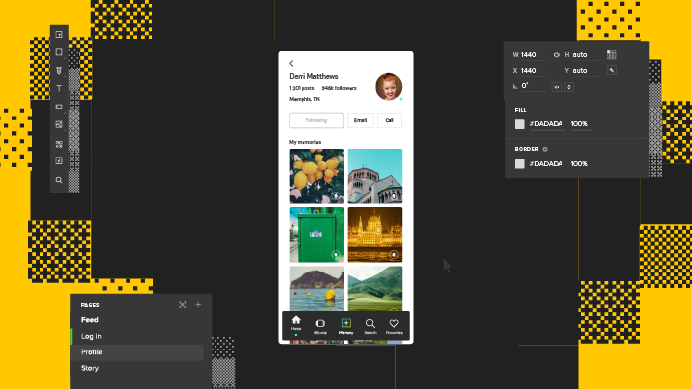Open the green hills landscape photo
The width and height of the screenshot is (692, 389).
click(375, 288)
